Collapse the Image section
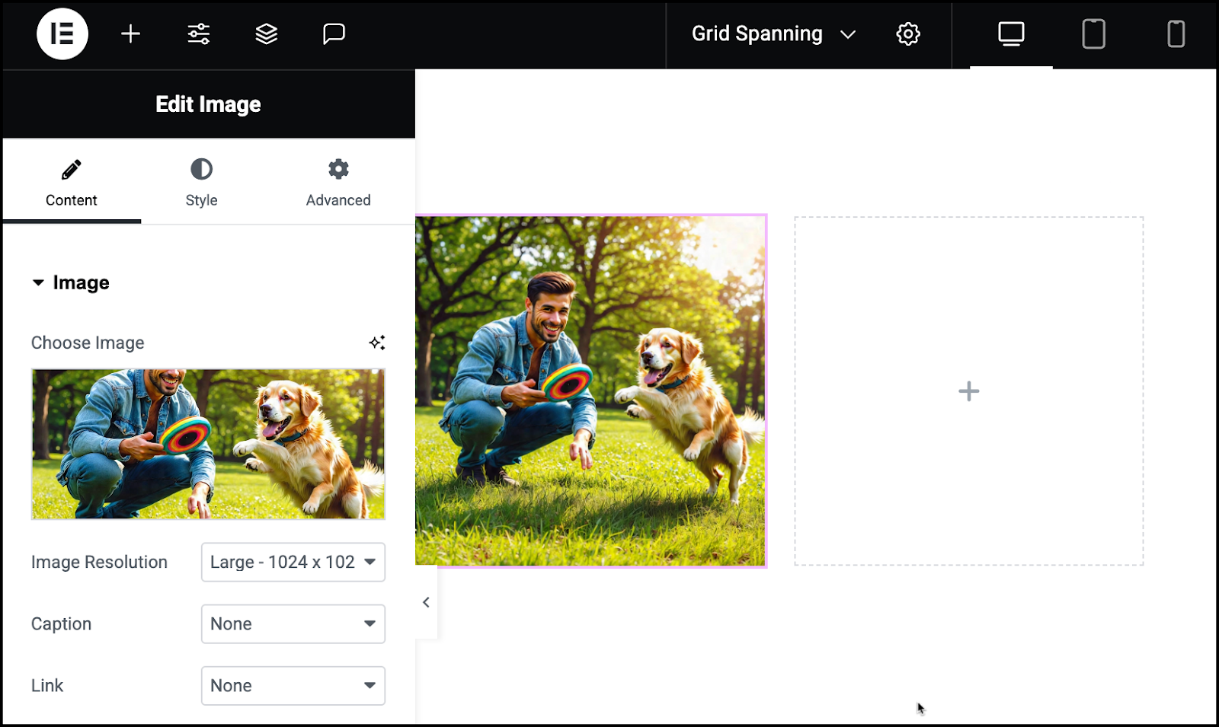The height and width of the screenshot is (727, 1219). point(71,282)
